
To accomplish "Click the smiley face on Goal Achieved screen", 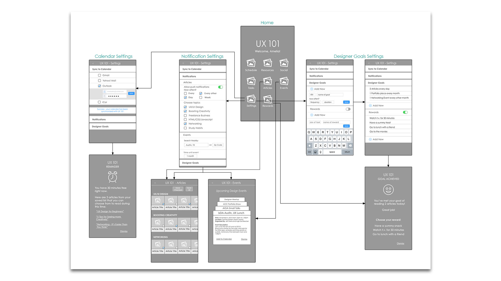I will coord(388,190).
